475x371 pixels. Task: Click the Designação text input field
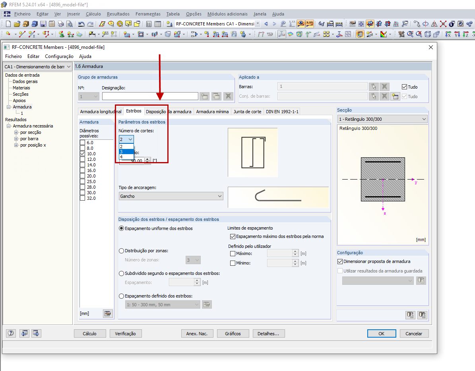click(150, 96)
